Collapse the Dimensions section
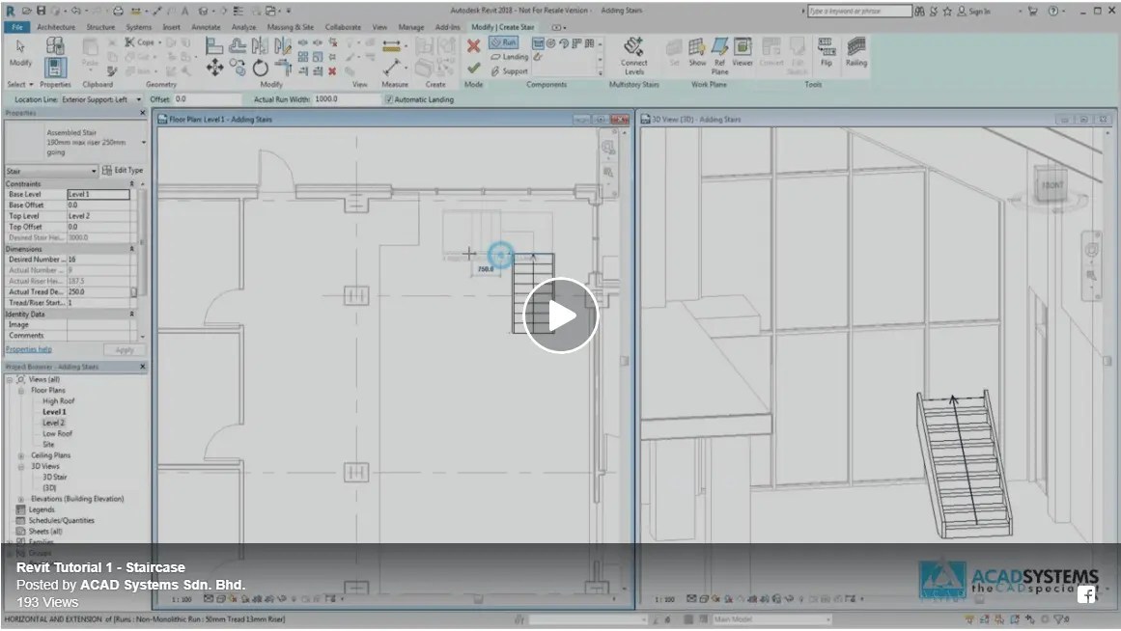The width and height of the screenshot is (1121, 631). (131, 249)
